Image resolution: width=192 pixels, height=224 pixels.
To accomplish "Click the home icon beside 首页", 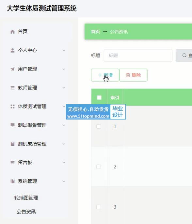I will (x=12, y=32).
